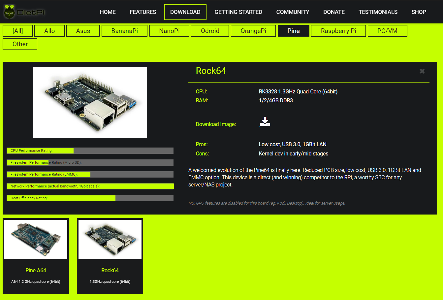Click the 'CPU:' label
The width and height of the screenshot is (443, 300).
tap(201, 91)
